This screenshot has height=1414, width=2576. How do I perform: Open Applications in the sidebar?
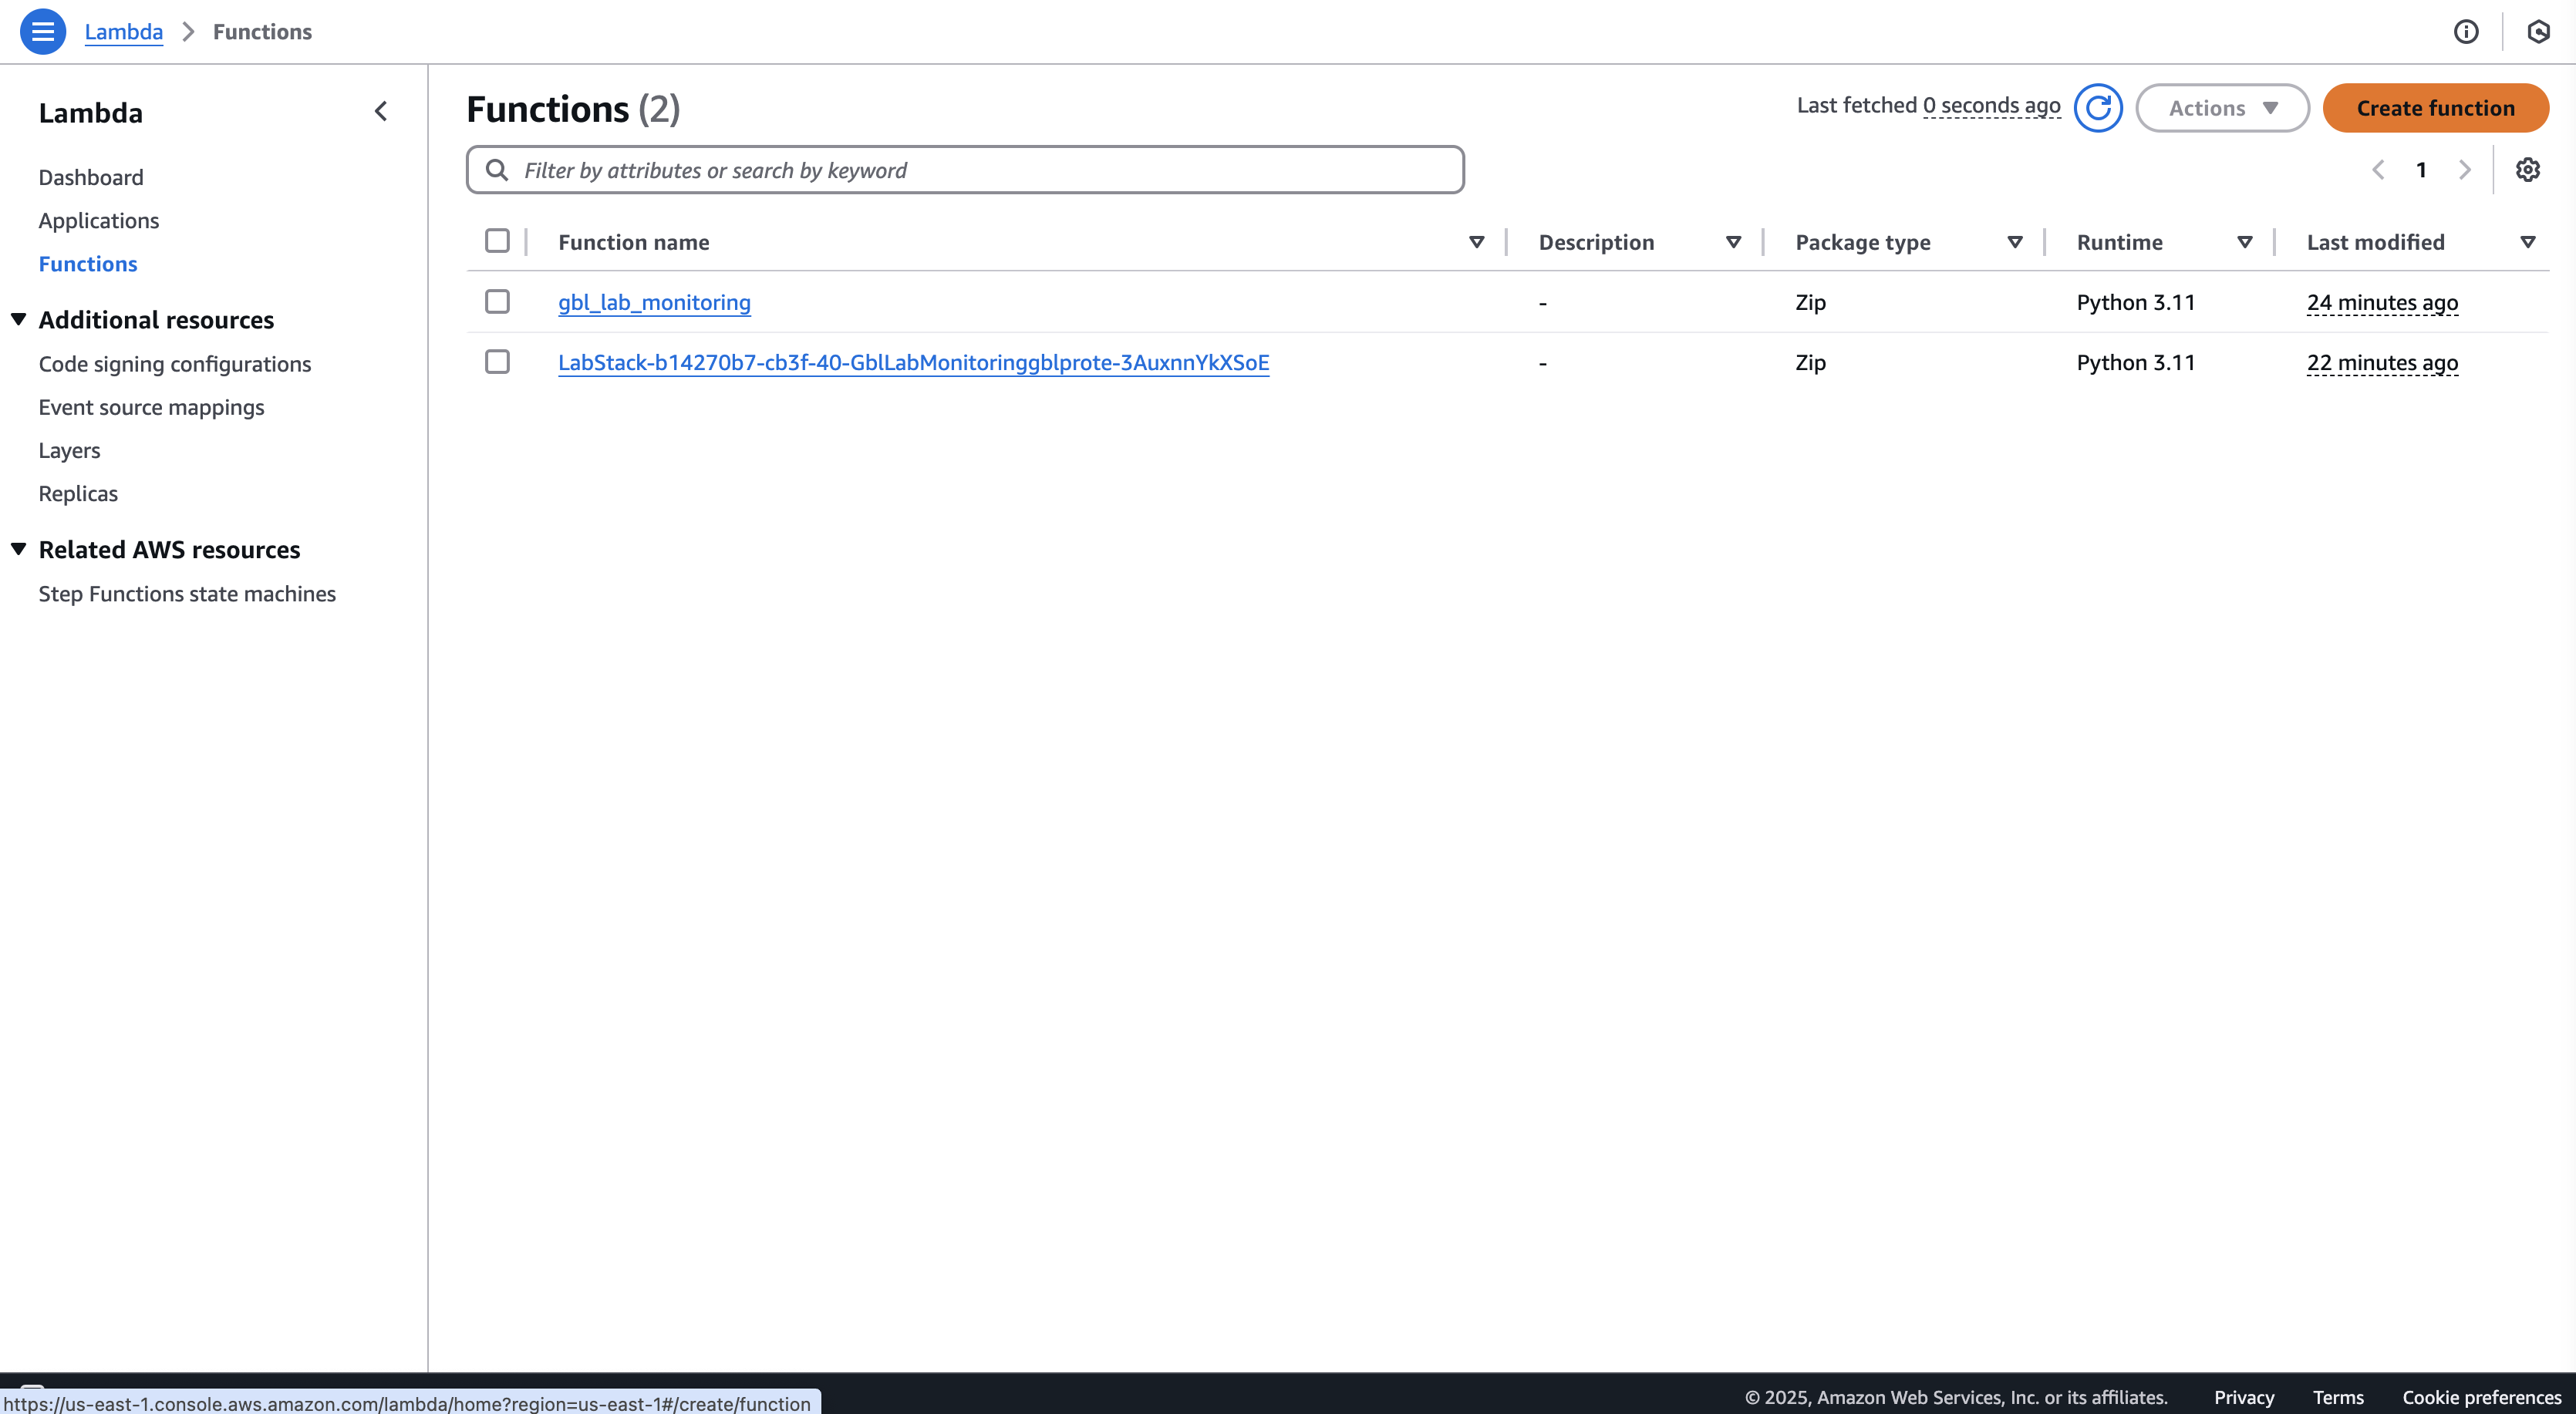99,220
